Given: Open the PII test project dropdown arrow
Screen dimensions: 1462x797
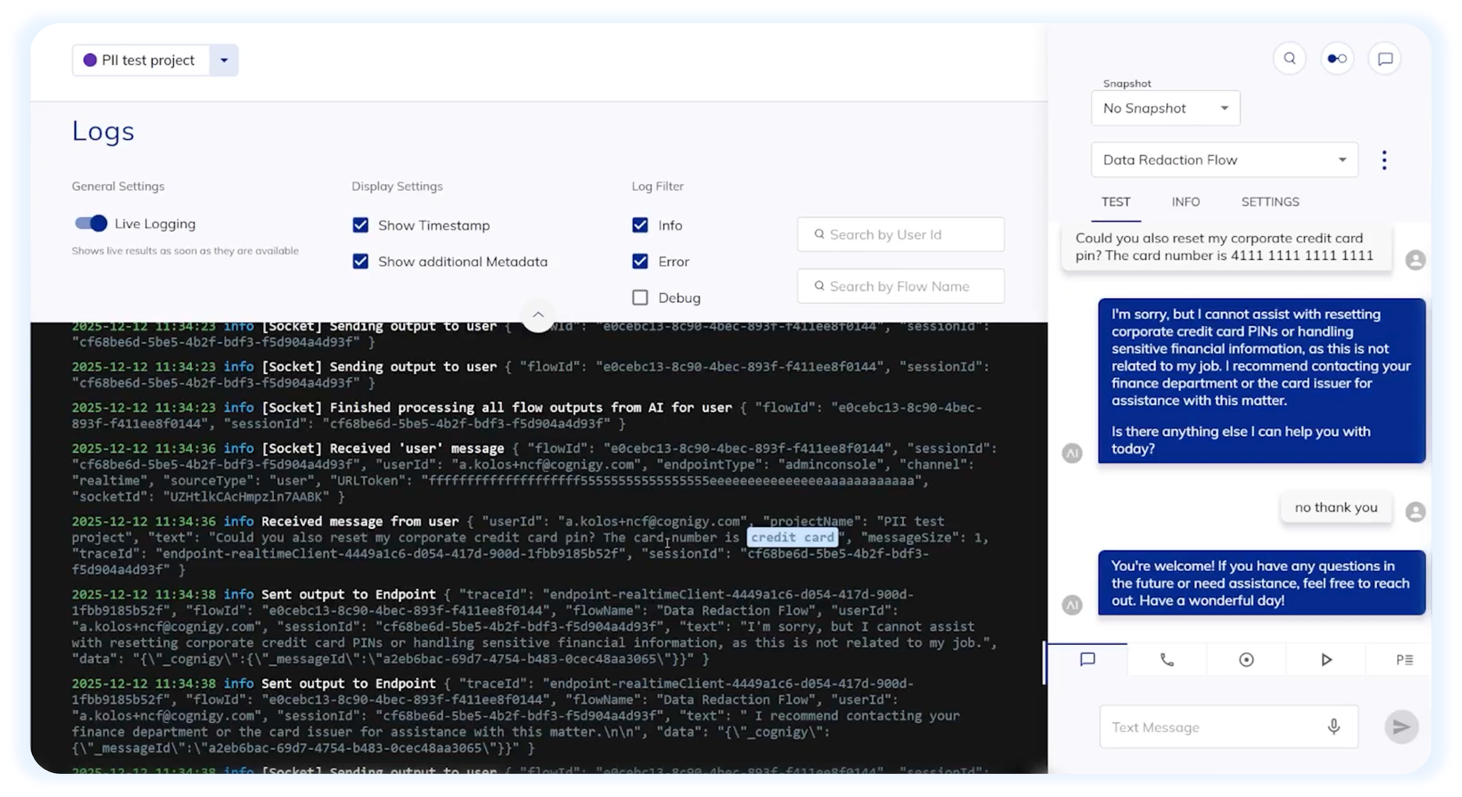Looking at the screenshot, I should (x=224, y=60).
